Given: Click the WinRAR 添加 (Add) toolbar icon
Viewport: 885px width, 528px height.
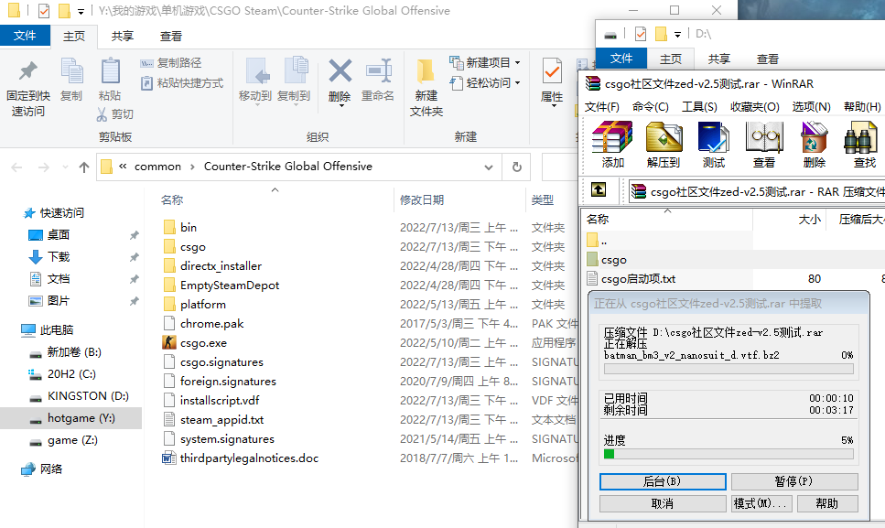Looking at the screenshot, I should [612, 145].
